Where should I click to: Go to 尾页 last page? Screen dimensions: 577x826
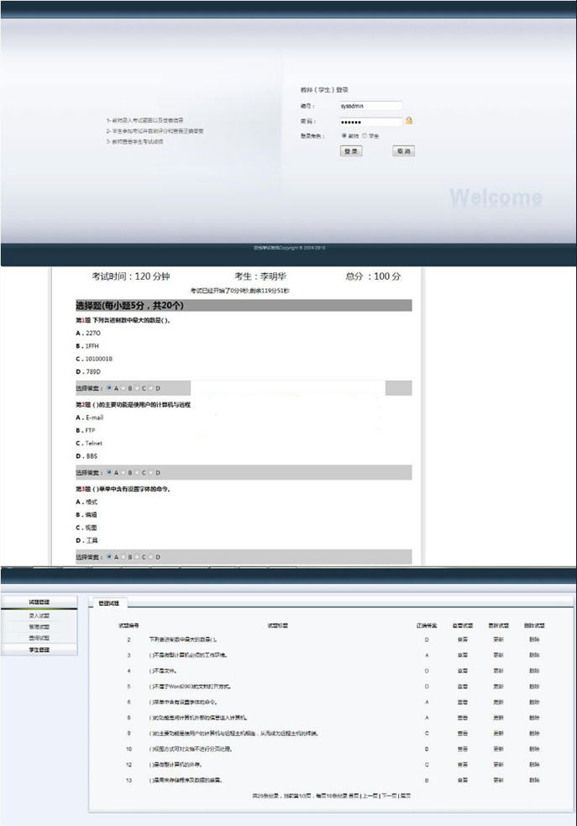tap(406, 796)
